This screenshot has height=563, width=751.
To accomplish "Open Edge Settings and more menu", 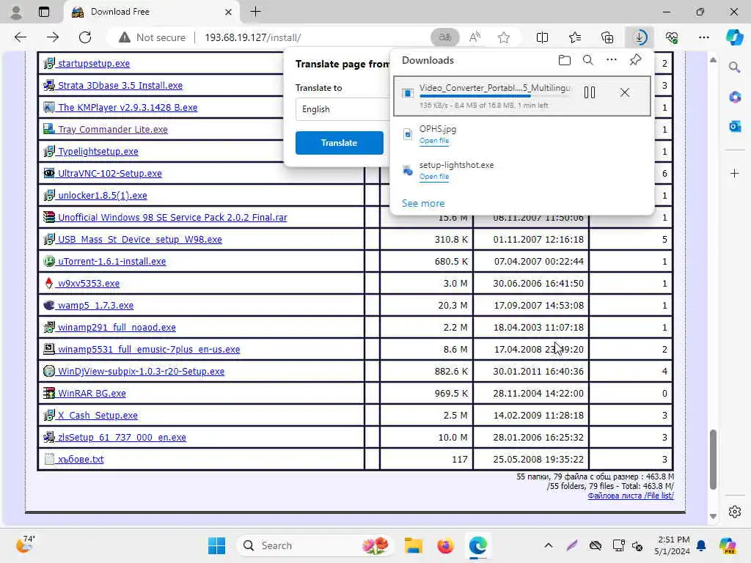I will [703, 37].
